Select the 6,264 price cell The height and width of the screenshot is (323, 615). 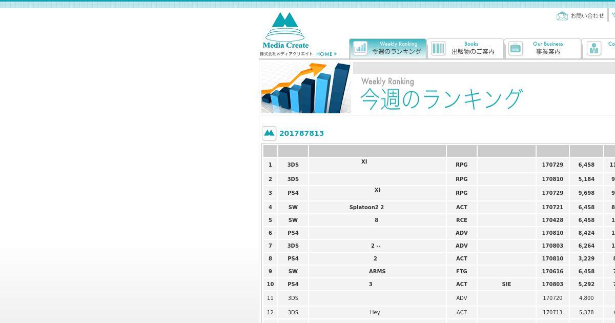click(x=586, y=246)
